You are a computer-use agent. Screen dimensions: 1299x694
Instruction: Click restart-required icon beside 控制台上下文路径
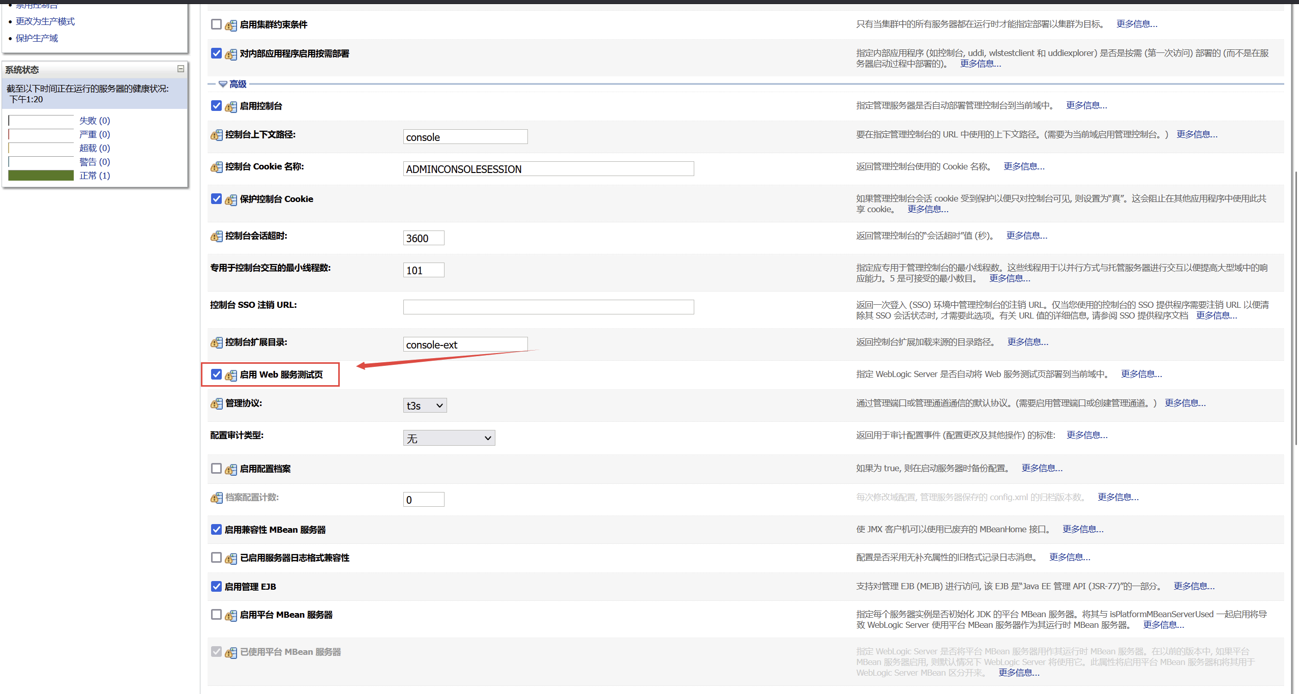click(217, 135)
